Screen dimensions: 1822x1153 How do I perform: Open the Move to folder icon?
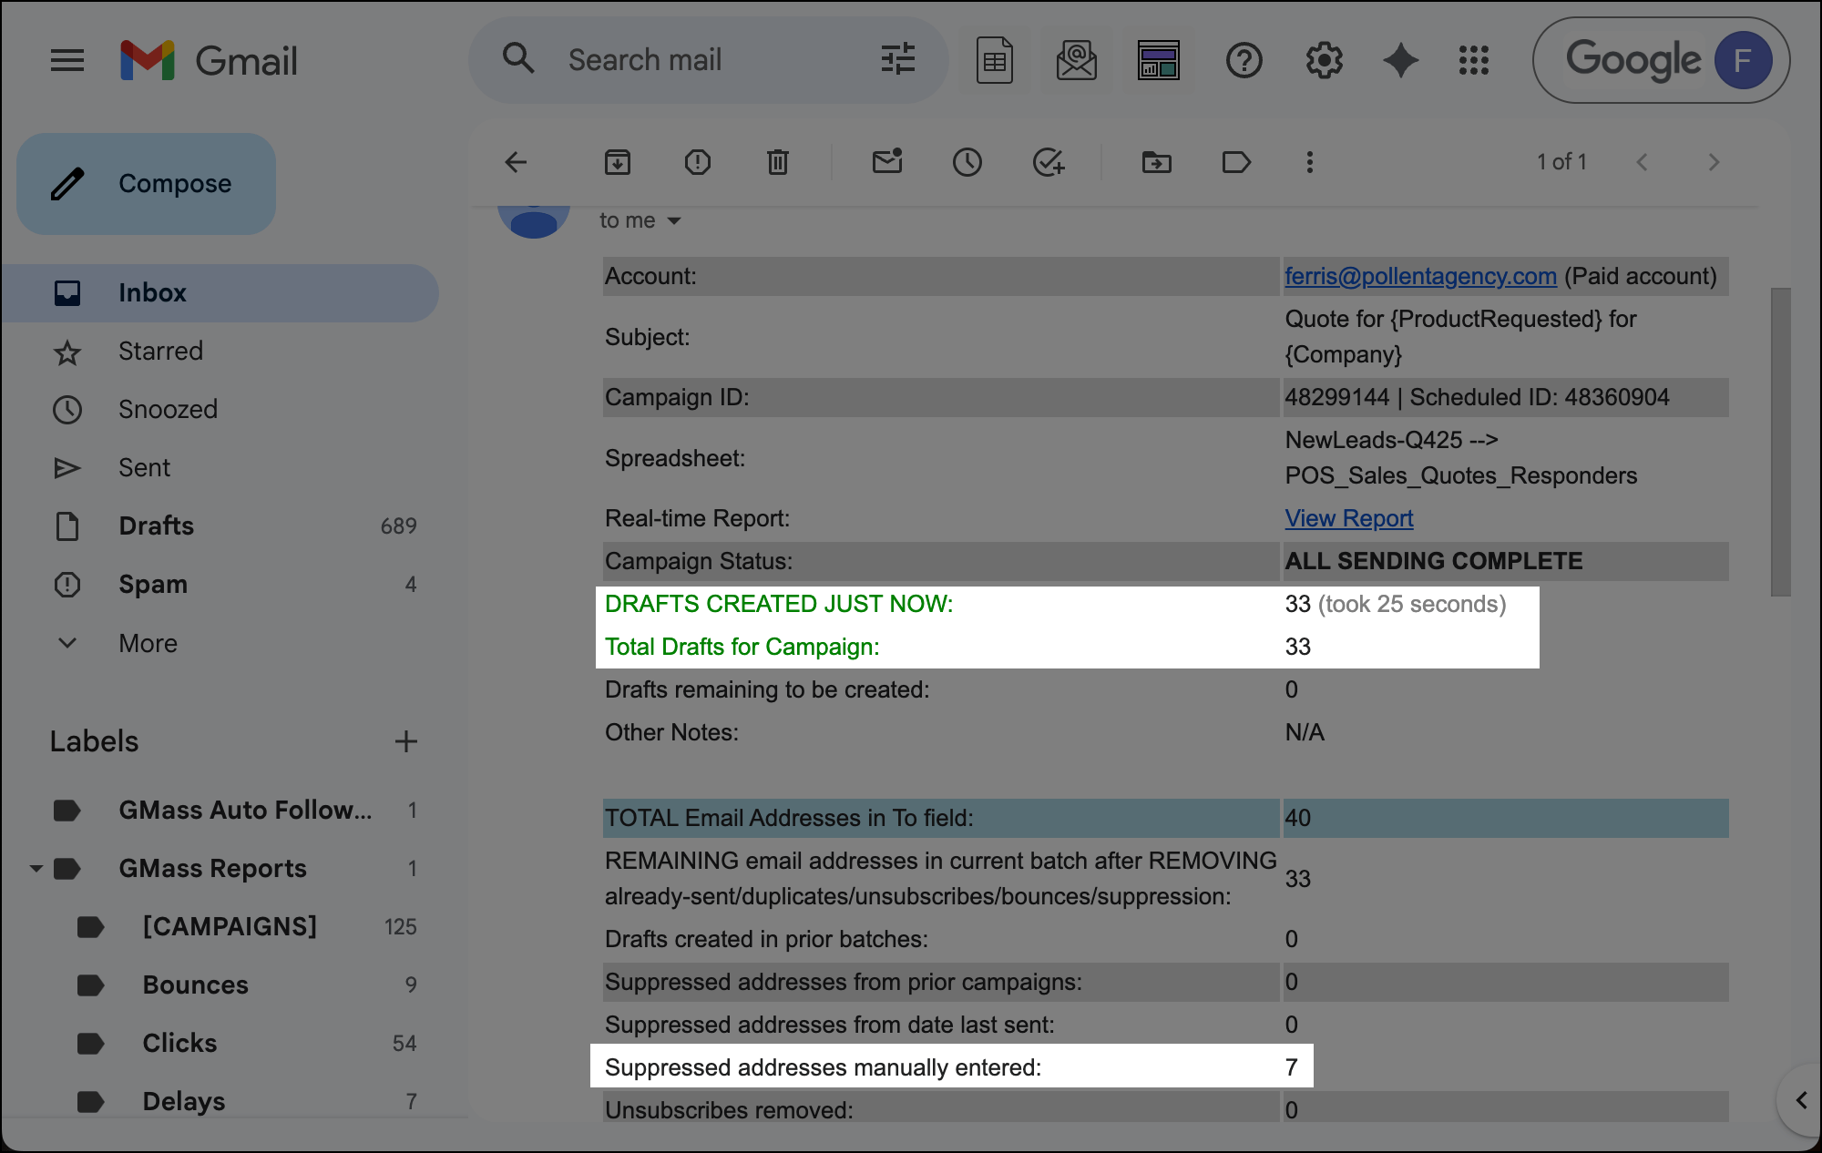[x=1156, y=162]
